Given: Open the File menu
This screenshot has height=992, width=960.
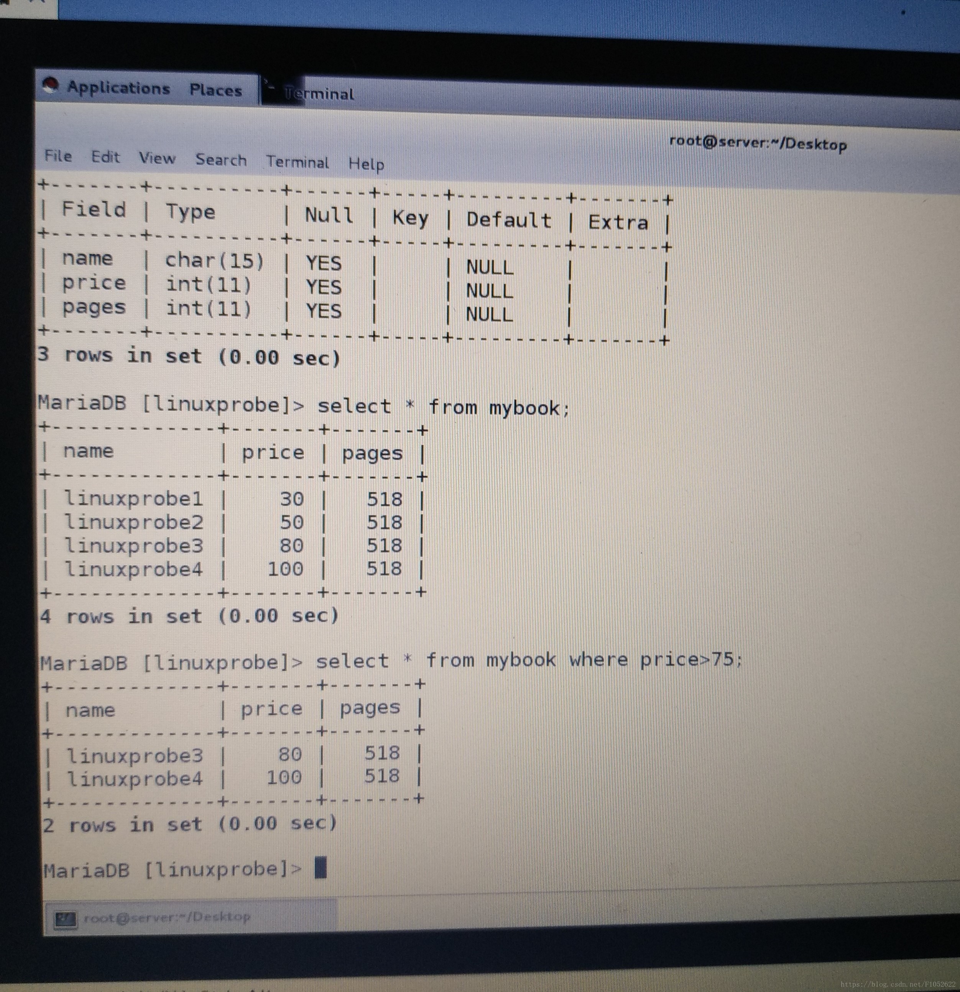Looking at the screenshot, I should pyautogui.click(x=58, y=156).
